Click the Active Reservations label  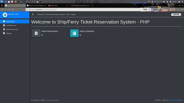click(x=50, y=31)
